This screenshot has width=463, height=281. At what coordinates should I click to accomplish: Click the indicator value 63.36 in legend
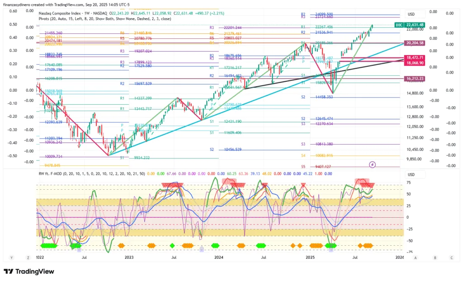pos(243,173)
